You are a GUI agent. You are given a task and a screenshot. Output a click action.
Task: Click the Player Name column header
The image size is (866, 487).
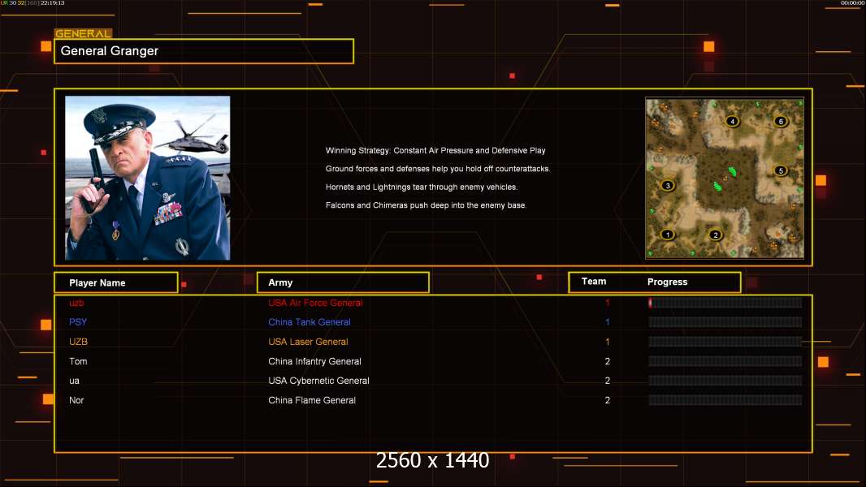click(115, 282)
